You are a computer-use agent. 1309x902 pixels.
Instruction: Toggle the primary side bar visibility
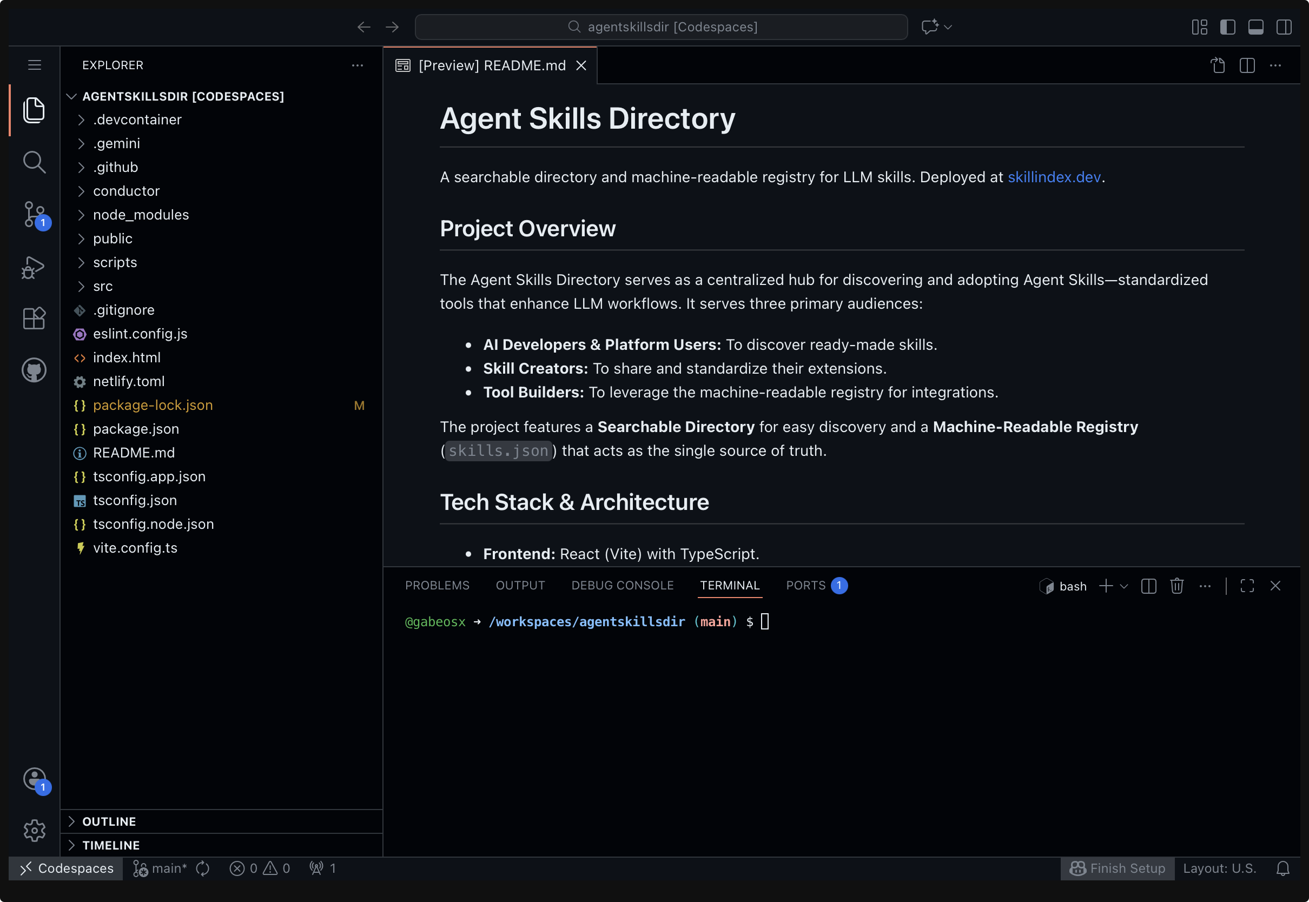[x=1228, y=26]
